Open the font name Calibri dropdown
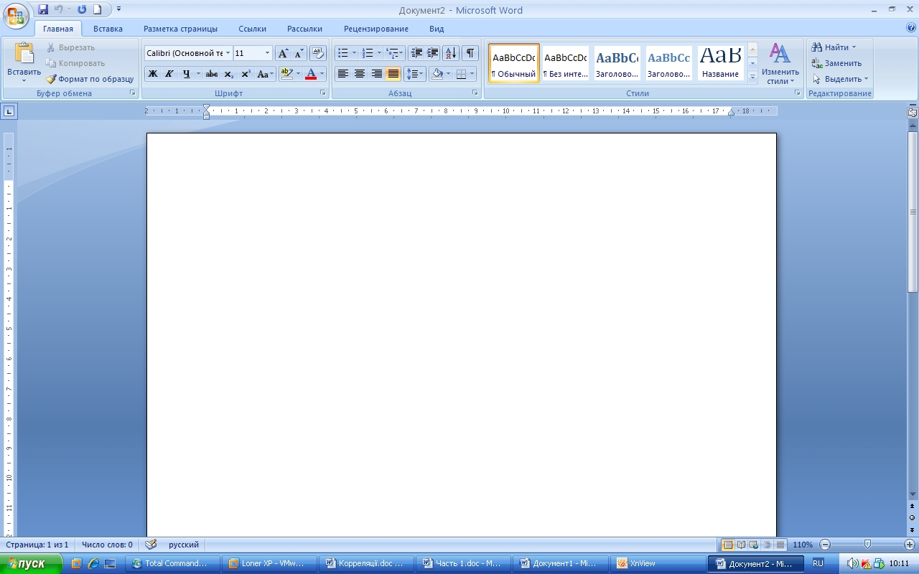Viewport: 919px width, 574px height. 228,53
